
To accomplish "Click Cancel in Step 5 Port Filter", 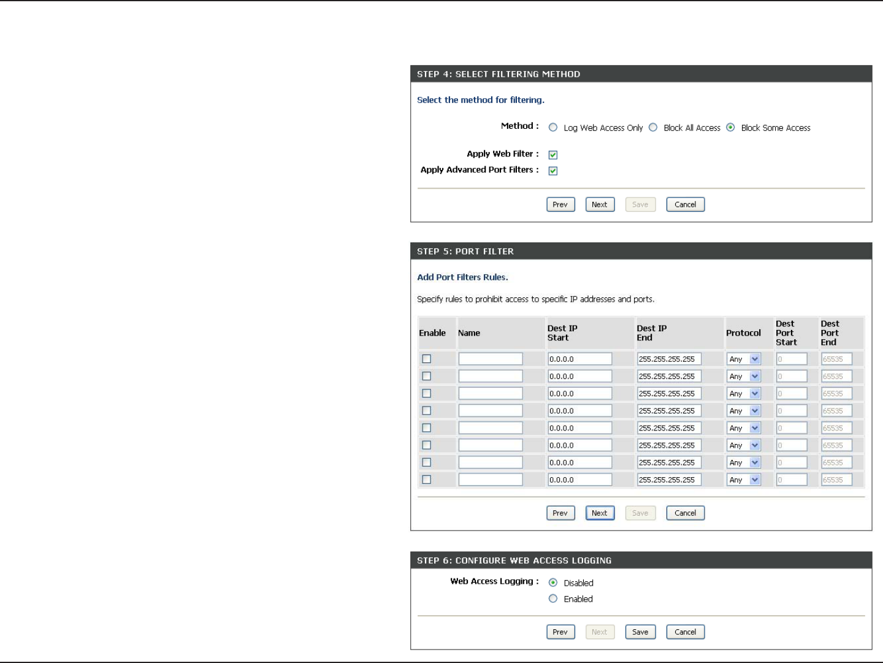I will click(685, 513).
